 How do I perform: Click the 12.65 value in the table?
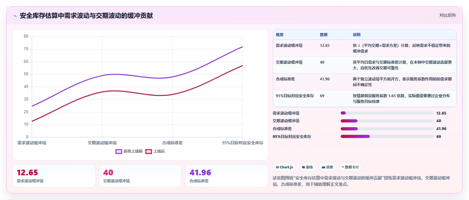pyautogui.click(x=325, y=46)
